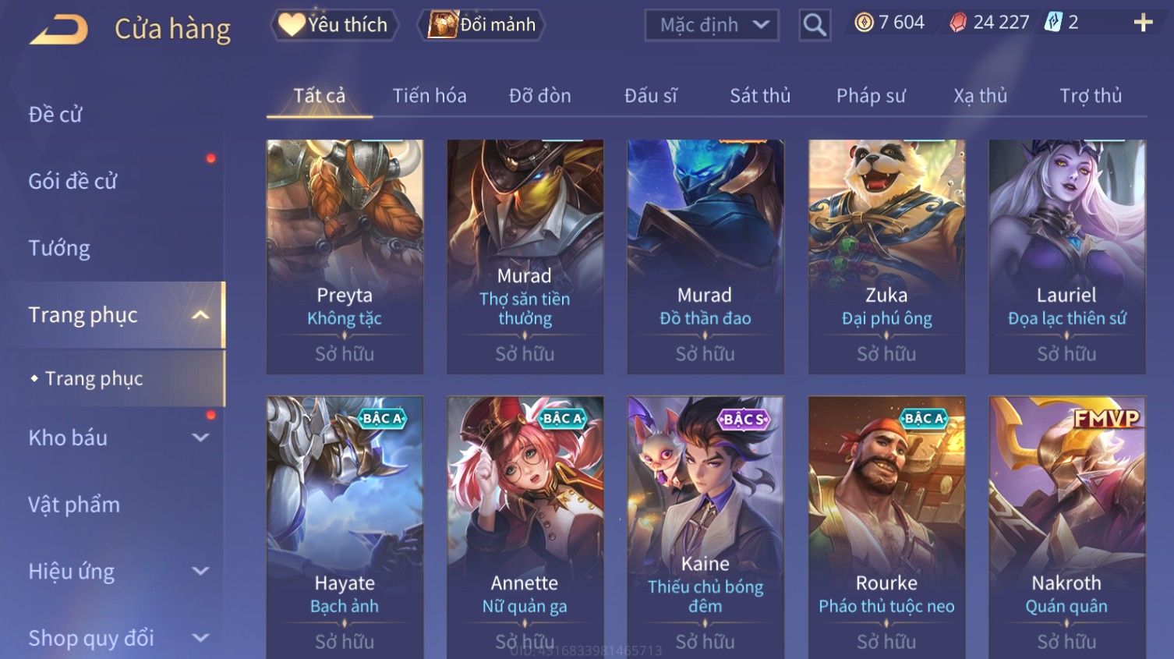Select Nakroth Quán quân FMVP skin card

tap(1066, 527)
